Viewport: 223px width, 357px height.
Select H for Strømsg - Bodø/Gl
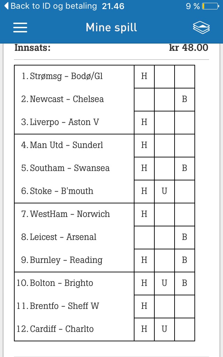144,77
